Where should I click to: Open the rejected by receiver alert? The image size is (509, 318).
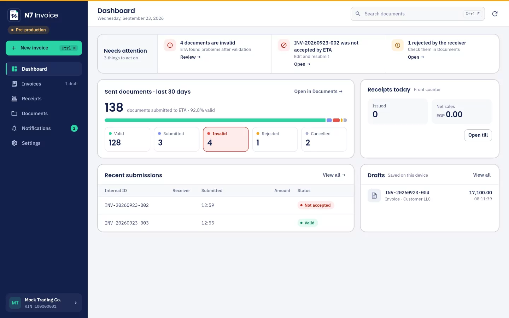pyautogui.click(x=416, y=57)
